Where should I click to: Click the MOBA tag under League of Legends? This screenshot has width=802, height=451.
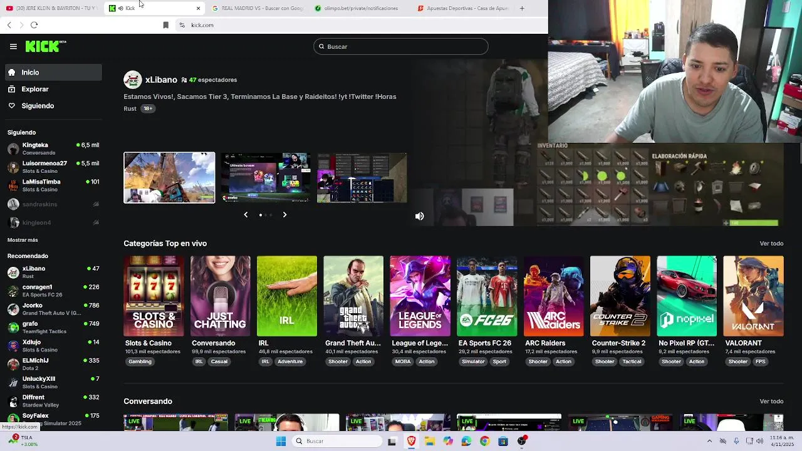click(403, 361)
